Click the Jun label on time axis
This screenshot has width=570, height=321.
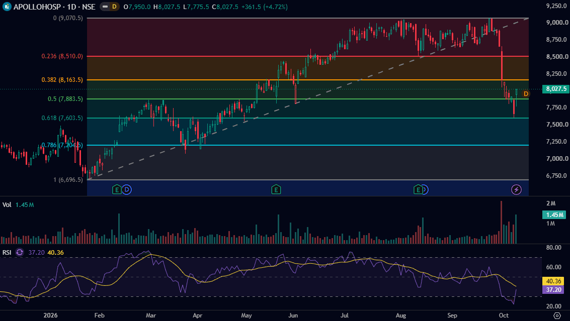(293, 315)
